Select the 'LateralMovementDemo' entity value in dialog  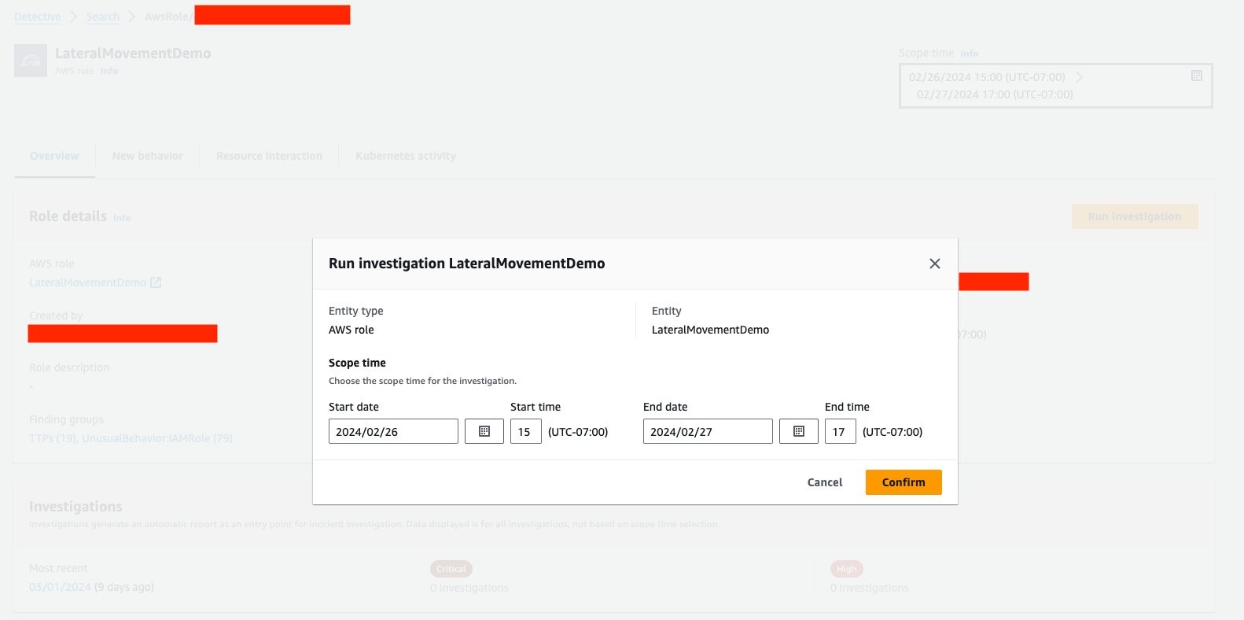pos(710,330)
